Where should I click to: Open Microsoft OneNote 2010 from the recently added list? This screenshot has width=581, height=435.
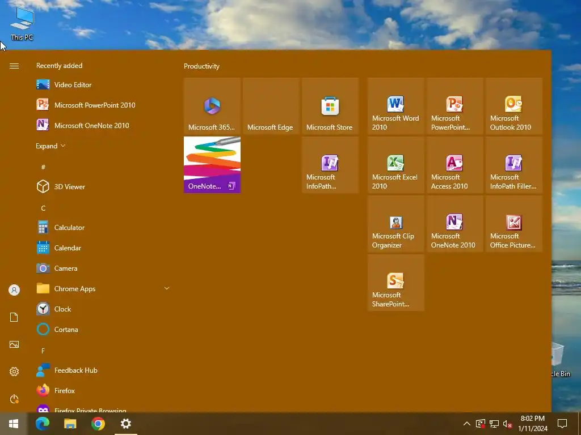click(102, 125)
